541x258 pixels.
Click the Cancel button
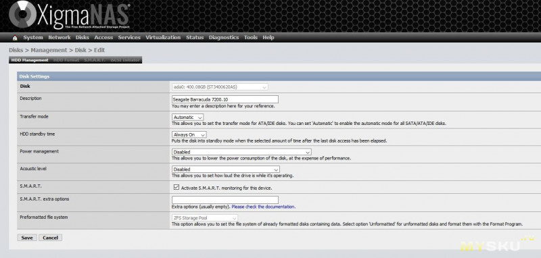tap(50, 238)
